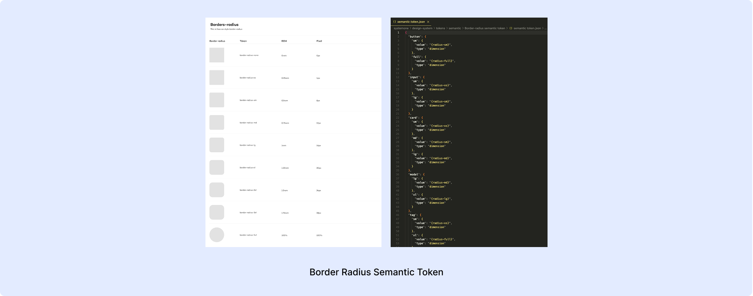
Task: Expand the design-system breadcrumb segment
Action: [422, 28]
